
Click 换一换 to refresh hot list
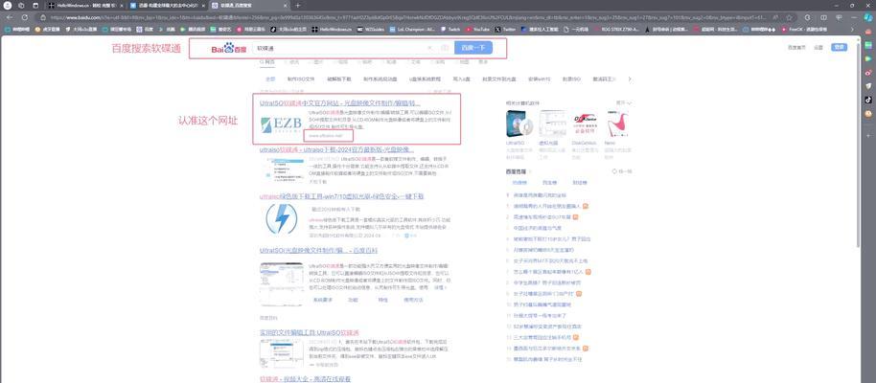[x=623, y=171]
